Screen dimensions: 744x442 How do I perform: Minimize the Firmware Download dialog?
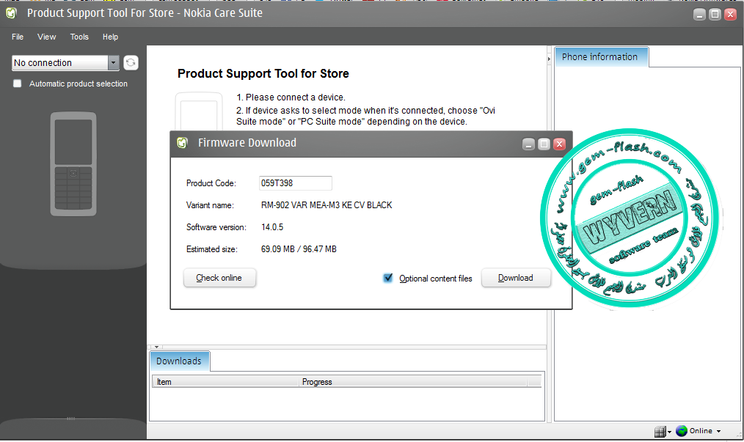click(528, 144)
